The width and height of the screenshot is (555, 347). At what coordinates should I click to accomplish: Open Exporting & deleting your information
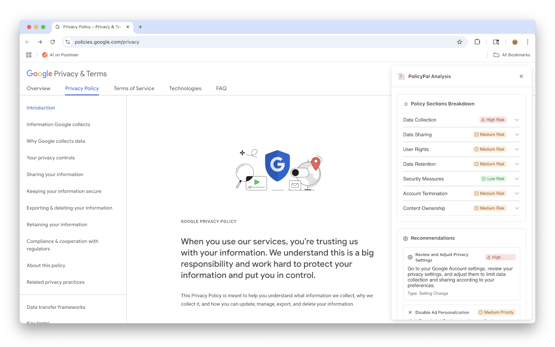[x=69, y=208]
